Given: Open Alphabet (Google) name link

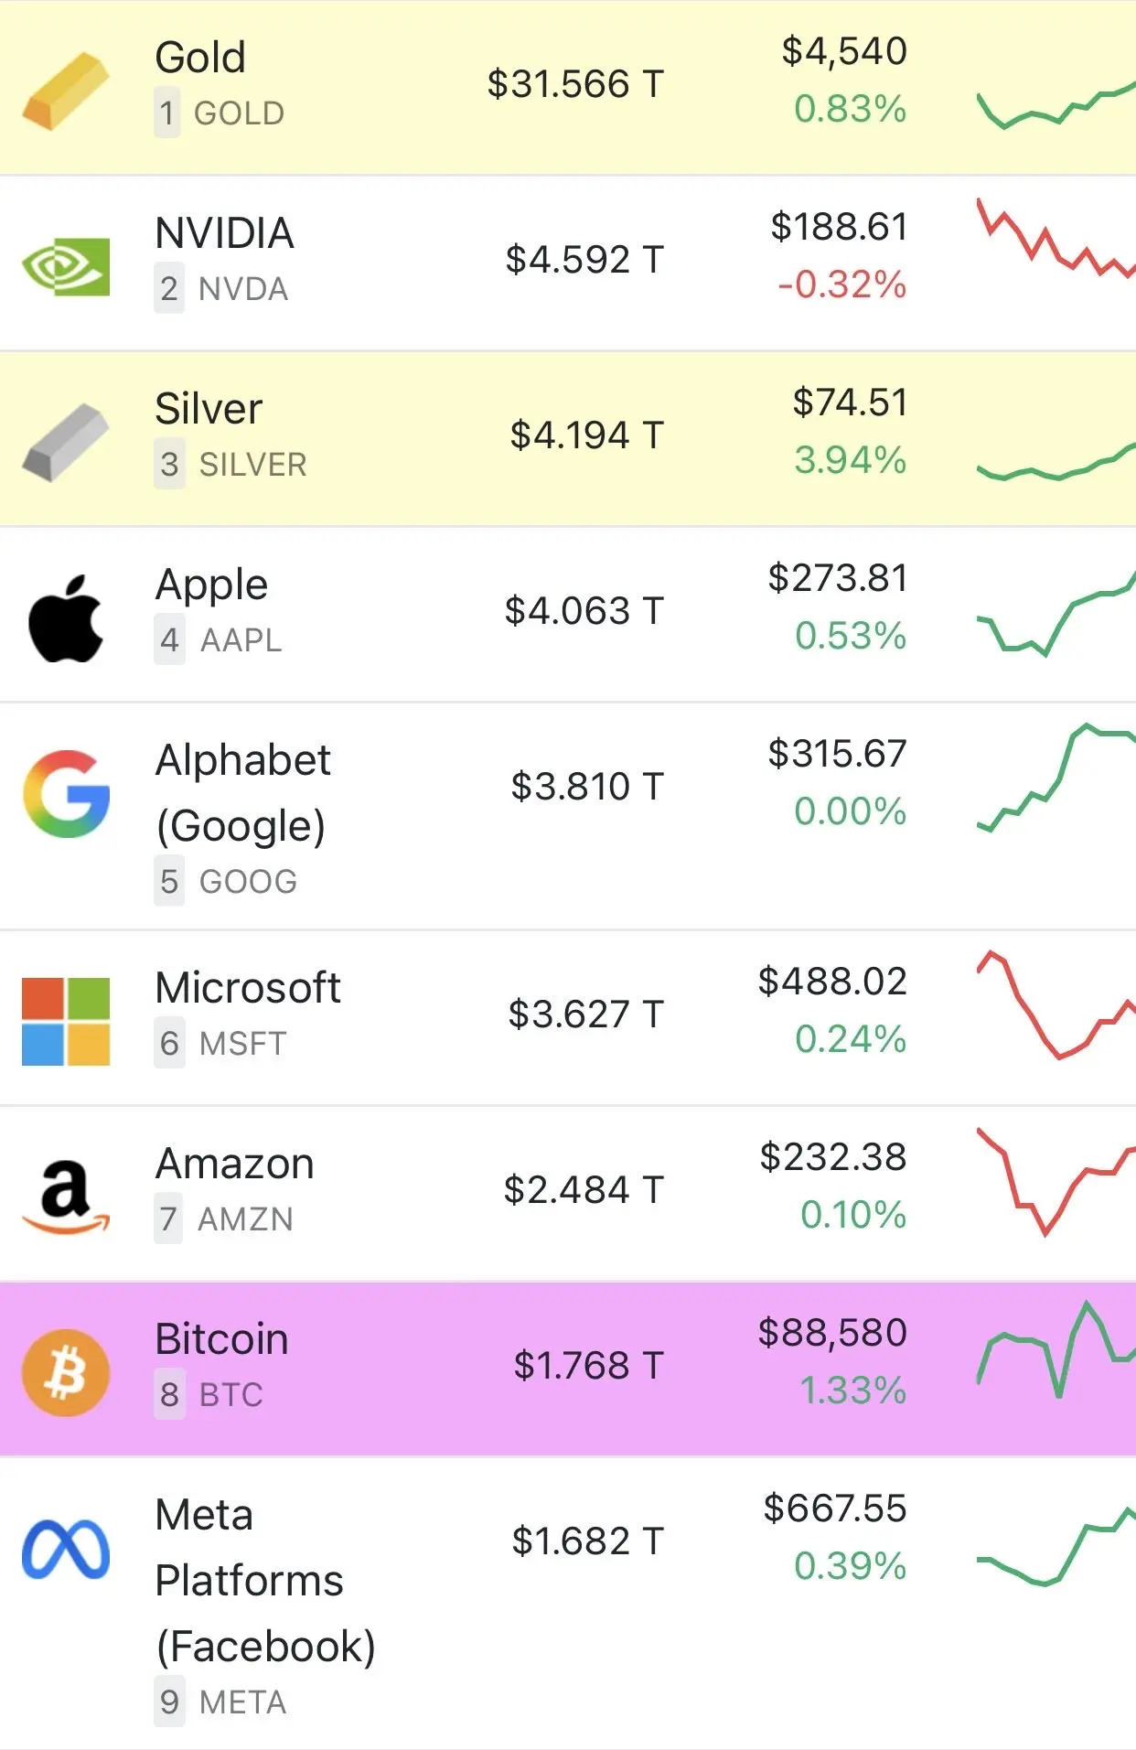Looking at the screenshot, I should [242, 792].
